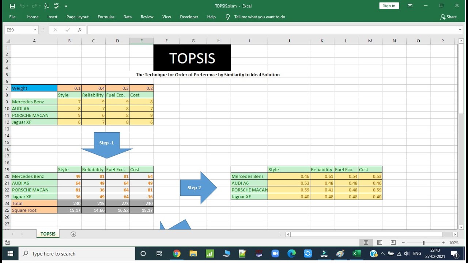Image resolution: width=468 pixels, height=263 pixels.
Task: Open the TOPSIS sheet tab
Action: (48, 234)
